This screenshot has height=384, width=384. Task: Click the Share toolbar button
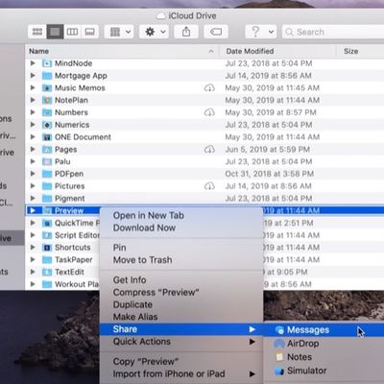[x=186, y=32]
